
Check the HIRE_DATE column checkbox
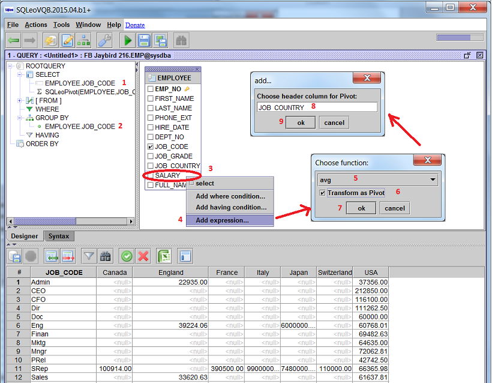[151, 127]
